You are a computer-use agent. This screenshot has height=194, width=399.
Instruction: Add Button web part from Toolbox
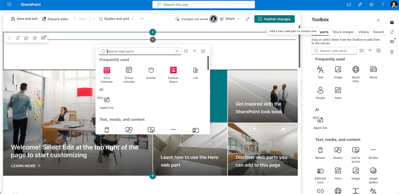[338, 153]
